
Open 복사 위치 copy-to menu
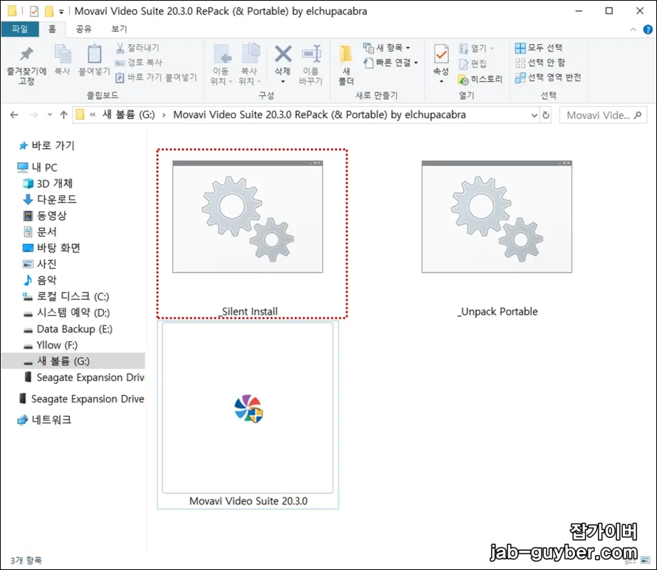(249, 65)
